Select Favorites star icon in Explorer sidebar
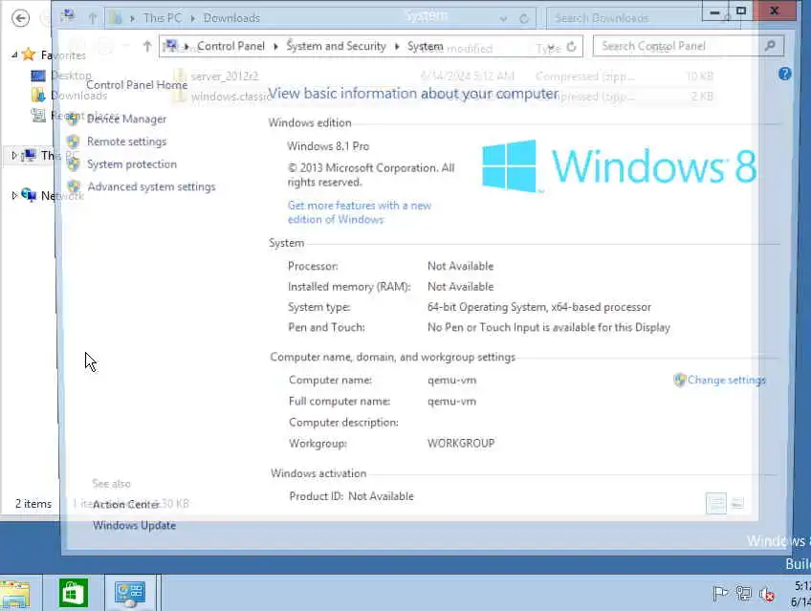811x611 pixels. [29, 55]
